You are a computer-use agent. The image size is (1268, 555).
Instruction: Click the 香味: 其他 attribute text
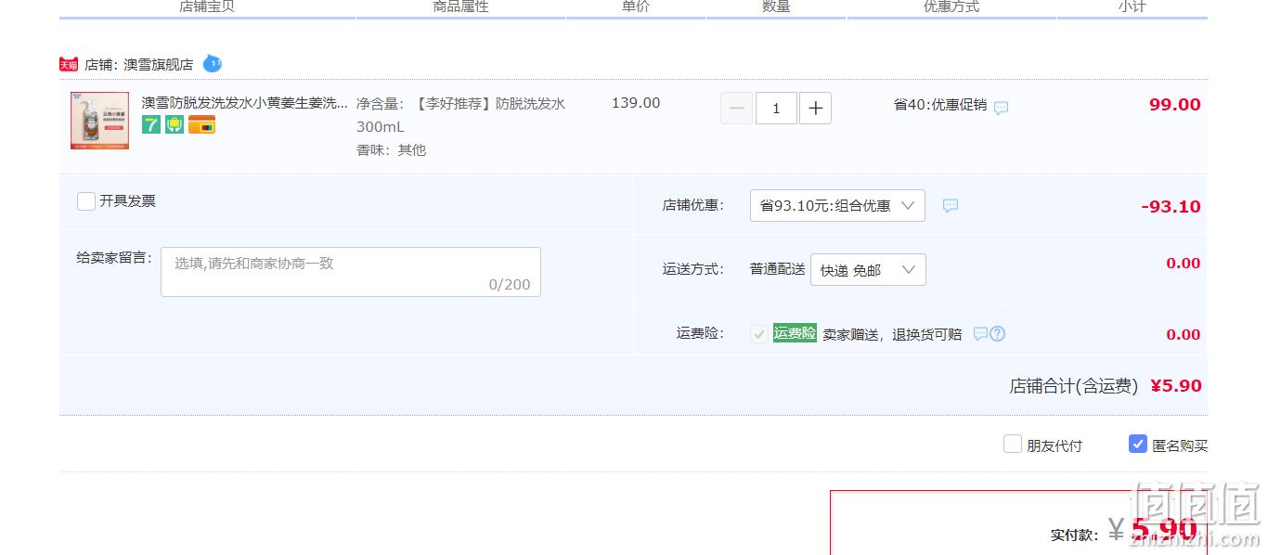coord(391,149)
